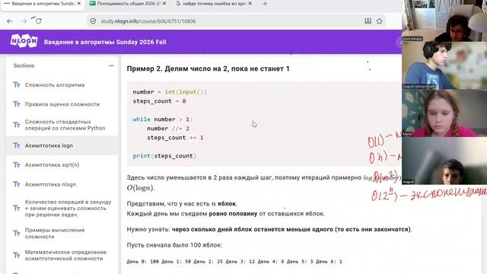Click heading 'Пример 2. Делим число на 2'
Image resolution: width=487 pixels, height=274 pixels.
click(x=208, y=68)
